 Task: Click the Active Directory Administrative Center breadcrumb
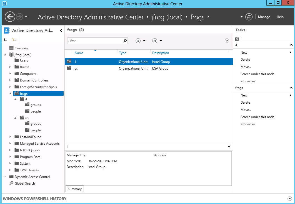(x=91, y=17)
